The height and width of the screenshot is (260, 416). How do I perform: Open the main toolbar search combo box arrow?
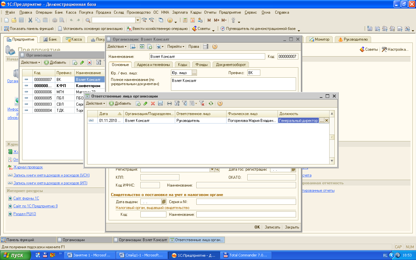tap(138, 20)
